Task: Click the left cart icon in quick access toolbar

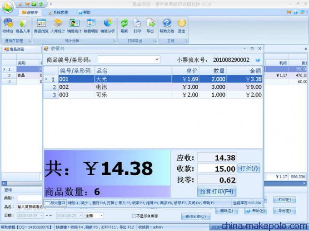Action: click(x=27, y=4)
